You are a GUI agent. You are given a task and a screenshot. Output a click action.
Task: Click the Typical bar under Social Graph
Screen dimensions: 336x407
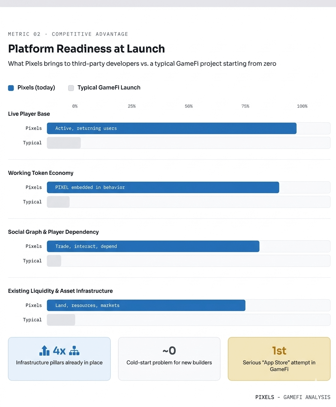[54, 261]
